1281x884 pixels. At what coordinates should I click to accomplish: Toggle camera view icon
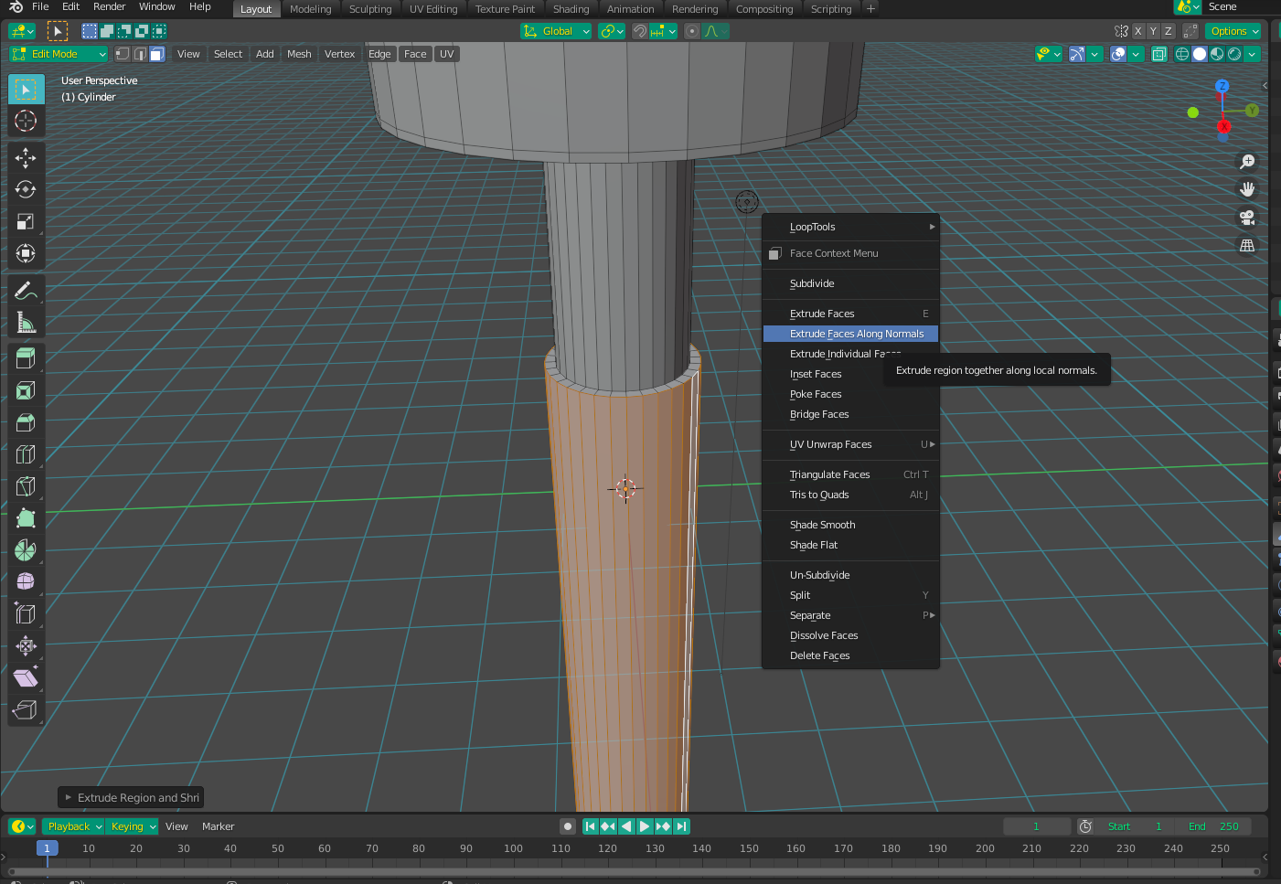coord(1247,218)
